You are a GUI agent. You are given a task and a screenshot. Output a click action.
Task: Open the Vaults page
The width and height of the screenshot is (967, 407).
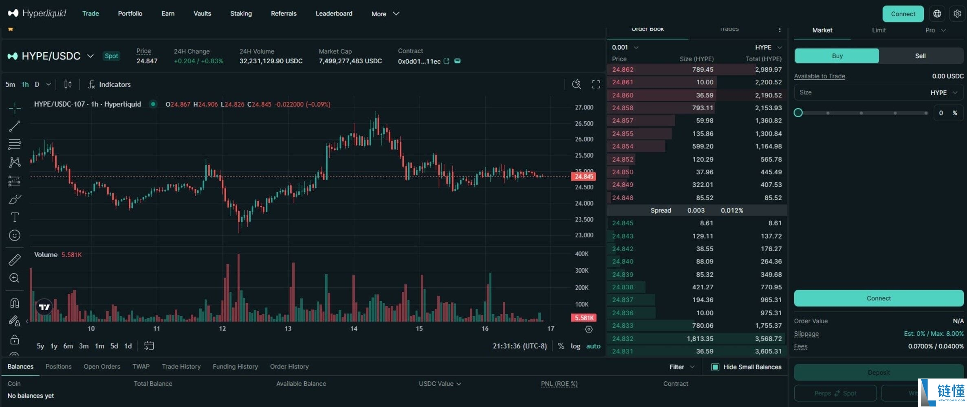202,13
